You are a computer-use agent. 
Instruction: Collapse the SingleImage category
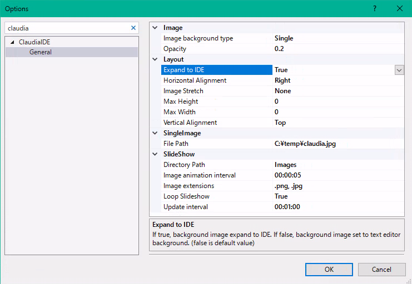coord(155,133)
